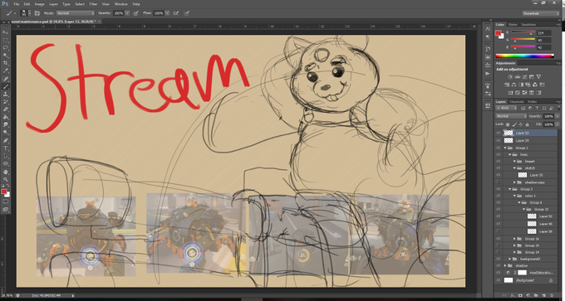Viewport: 565px width, 301px height.
Task: Switch to the Styles tab
Action: [512, 24]
